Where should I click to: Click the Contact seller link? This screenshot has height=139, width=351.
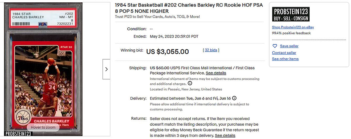284,53
